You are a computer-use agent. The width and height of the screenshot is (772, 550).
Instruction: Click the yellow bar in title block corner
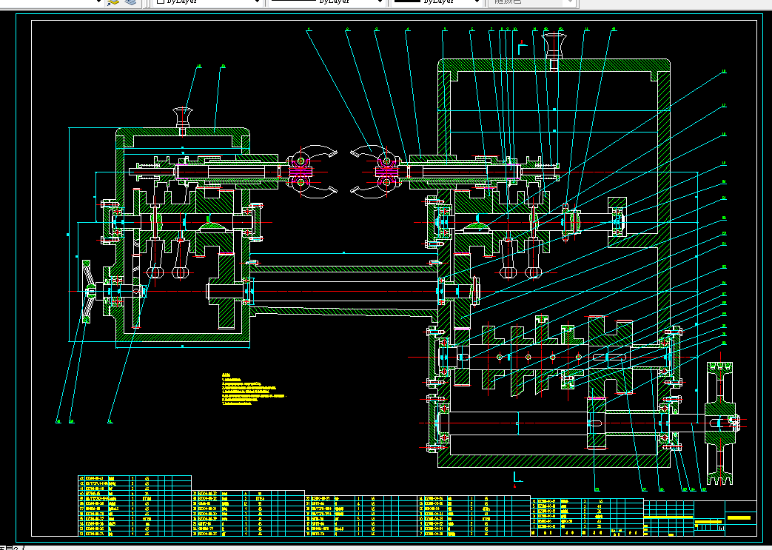[x=739, y=517]
